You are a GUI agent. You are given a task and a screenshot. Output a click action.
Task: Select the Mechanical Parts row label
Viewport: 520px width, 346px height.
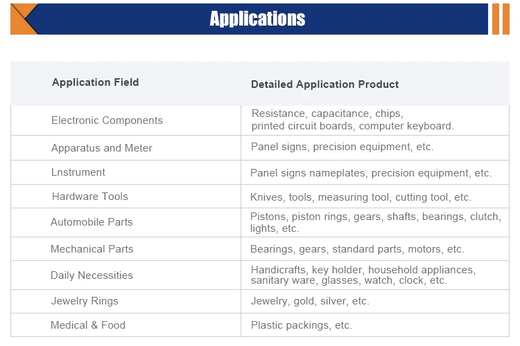click(x=92, y=249)
